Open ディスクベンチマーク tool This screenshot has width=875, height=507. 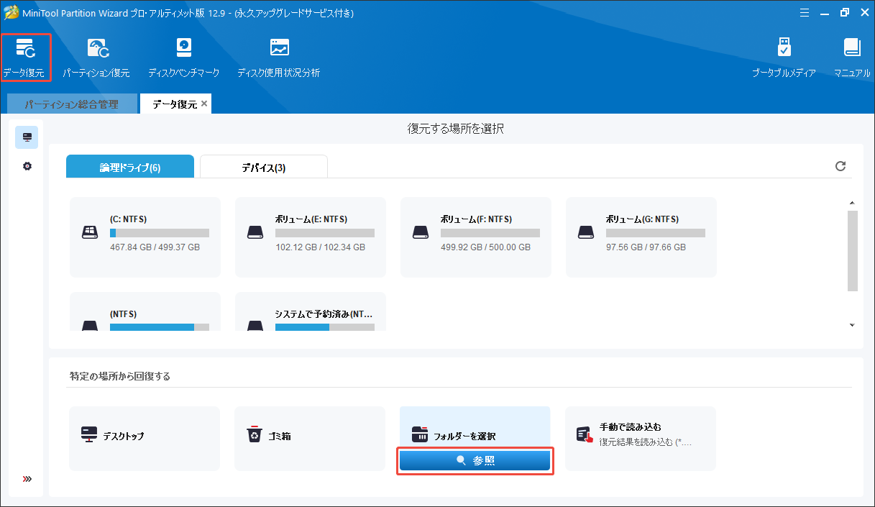[183, 58]
